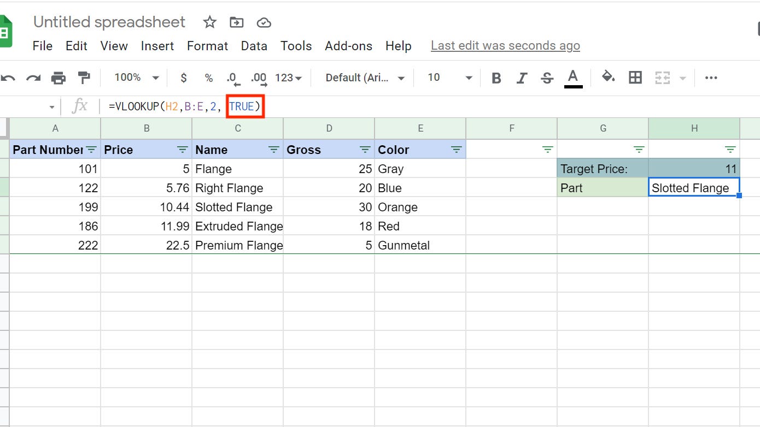Expand the Name box dropdown arrow

(x=52, y=107)
